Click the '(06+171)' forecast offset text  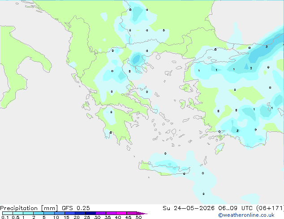click(x=270, y=208)
